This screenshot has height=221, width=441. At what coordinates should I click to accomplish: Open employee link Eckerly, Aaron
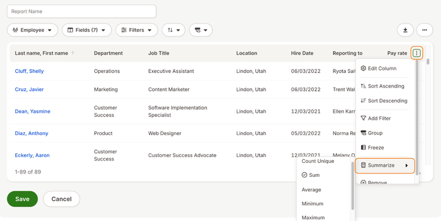(x=32, y=155)
